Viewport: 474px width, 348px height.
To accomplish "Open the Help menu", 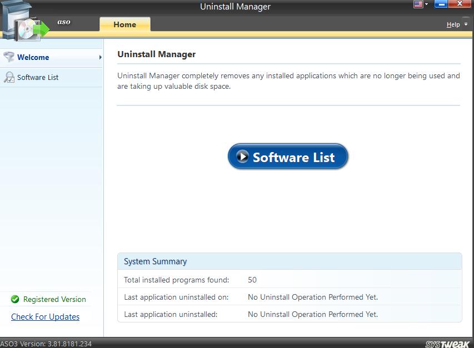I will (x=453, y=24).
